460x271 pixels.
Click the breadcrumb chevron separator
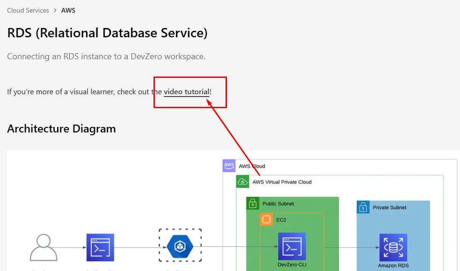pos(55,10)
